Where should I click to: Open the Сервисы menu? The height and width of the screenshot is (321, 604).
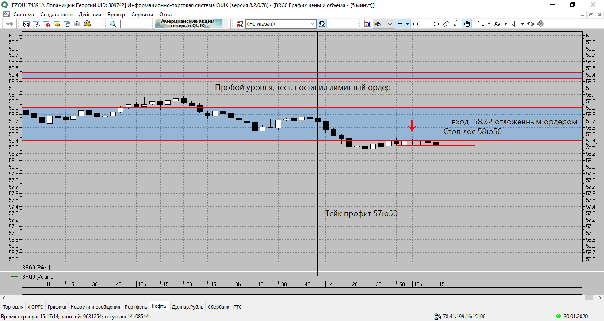pos(142,15)
